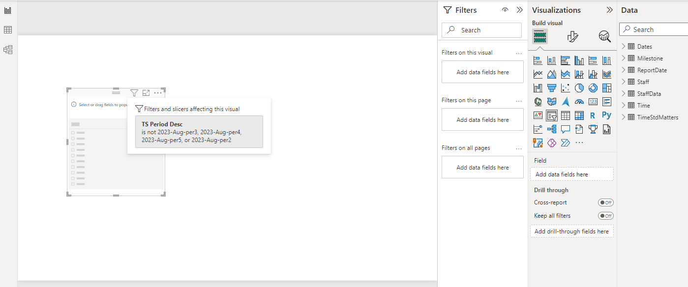Image resolution: width=688 pixels, height=287 pixels.
Task: Click the Data pane search box
Action: pyautogui.click(x=654, y=29)
